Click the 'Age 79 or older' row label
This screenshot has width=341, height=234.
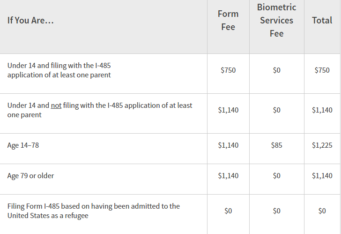pyautogui.click(x=30, y=176)
